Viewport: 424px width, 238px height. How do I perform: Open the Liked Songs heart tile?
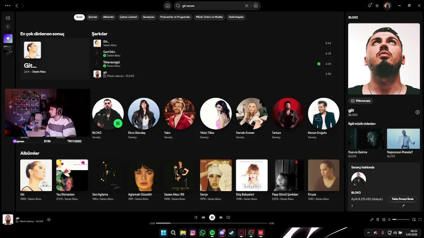[8, 38]
